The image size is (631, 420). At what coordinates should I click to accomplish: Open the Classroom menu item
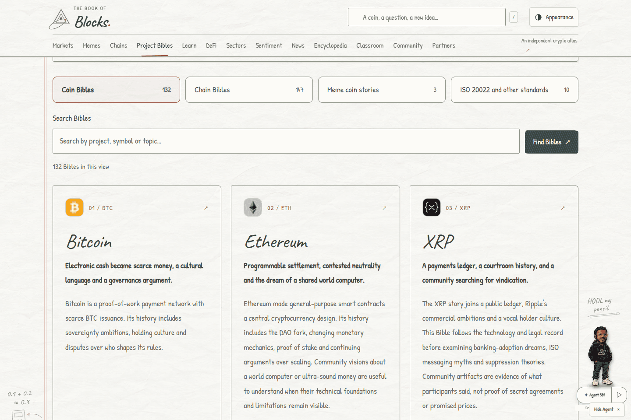[370, 45]
